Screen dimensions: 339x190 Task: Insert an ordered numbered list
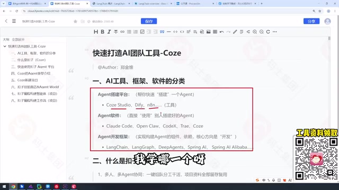[136, 32]
